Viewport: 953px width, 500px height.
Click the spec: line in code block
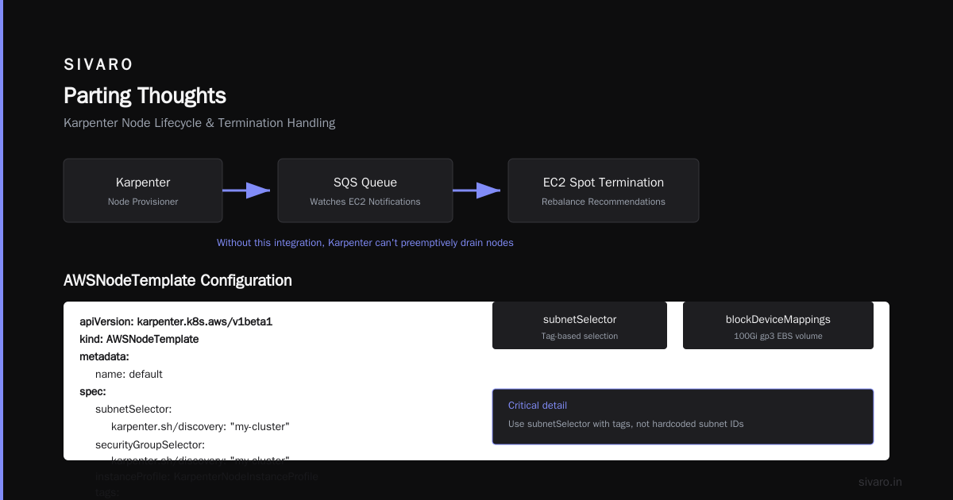click(93, 391)
